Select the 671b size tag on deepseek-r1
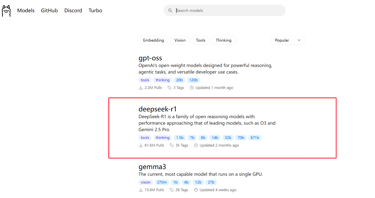This screenshot has width=375, height=198. tap(255, 138)
